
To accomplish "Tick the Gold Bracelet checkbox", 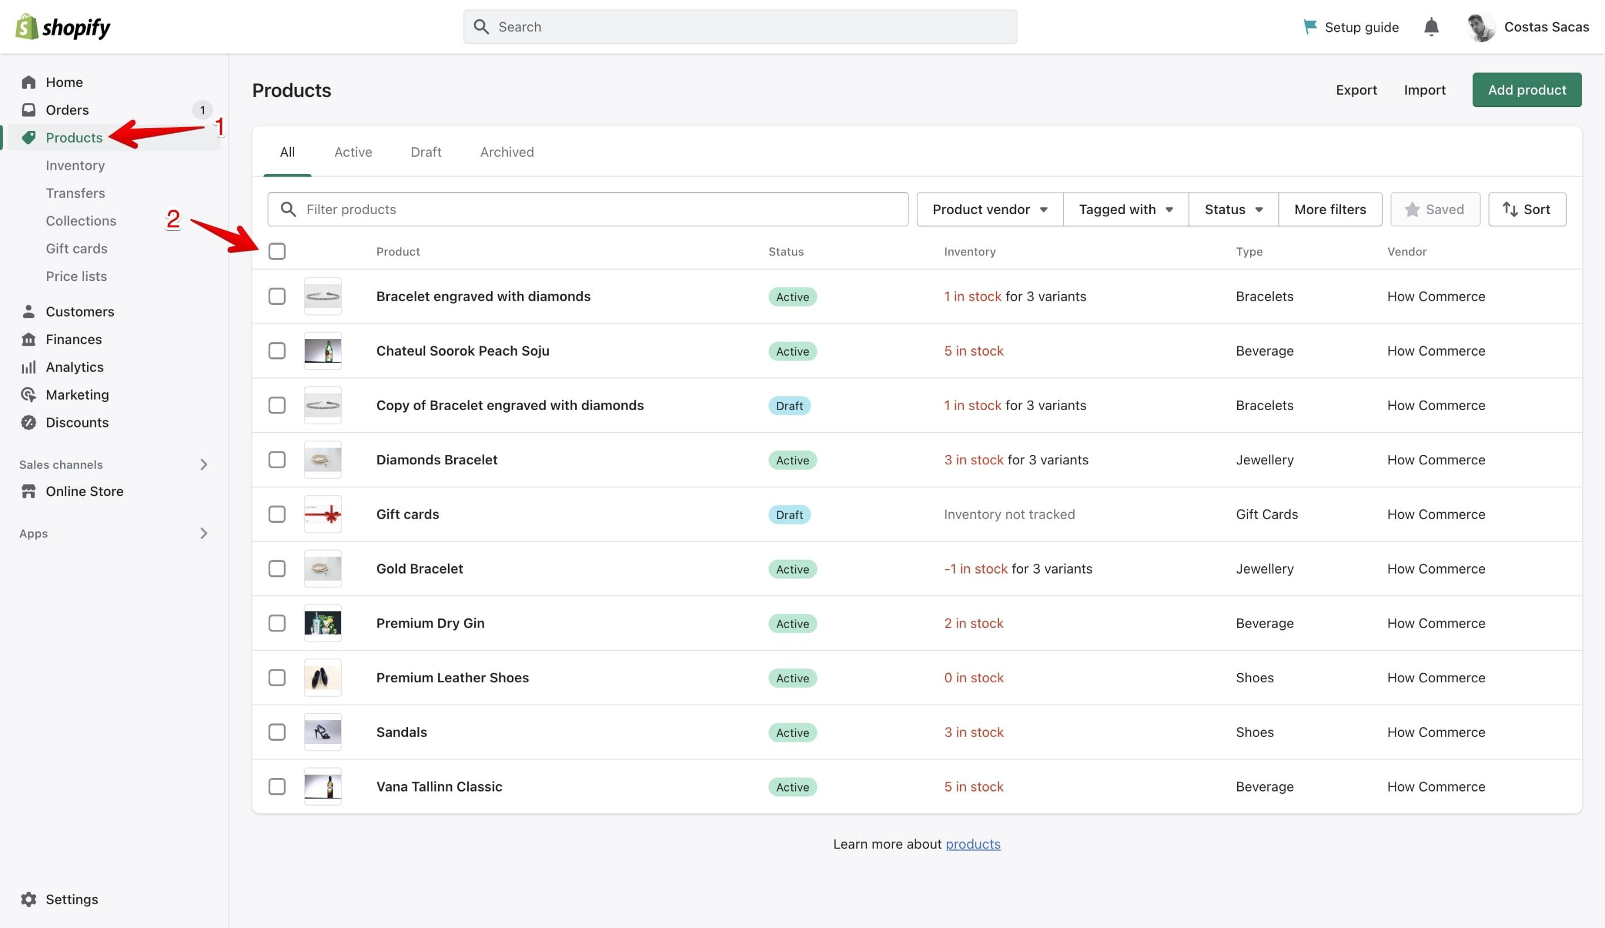I will (x=277, y=568).
